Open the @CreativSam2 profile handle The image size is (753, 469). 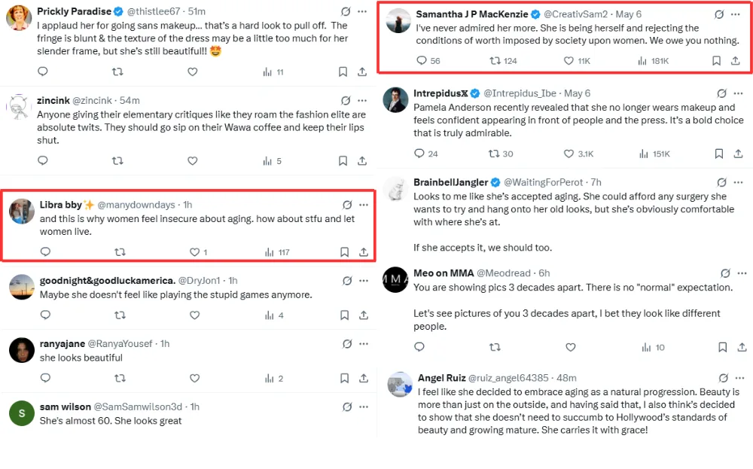577,15
